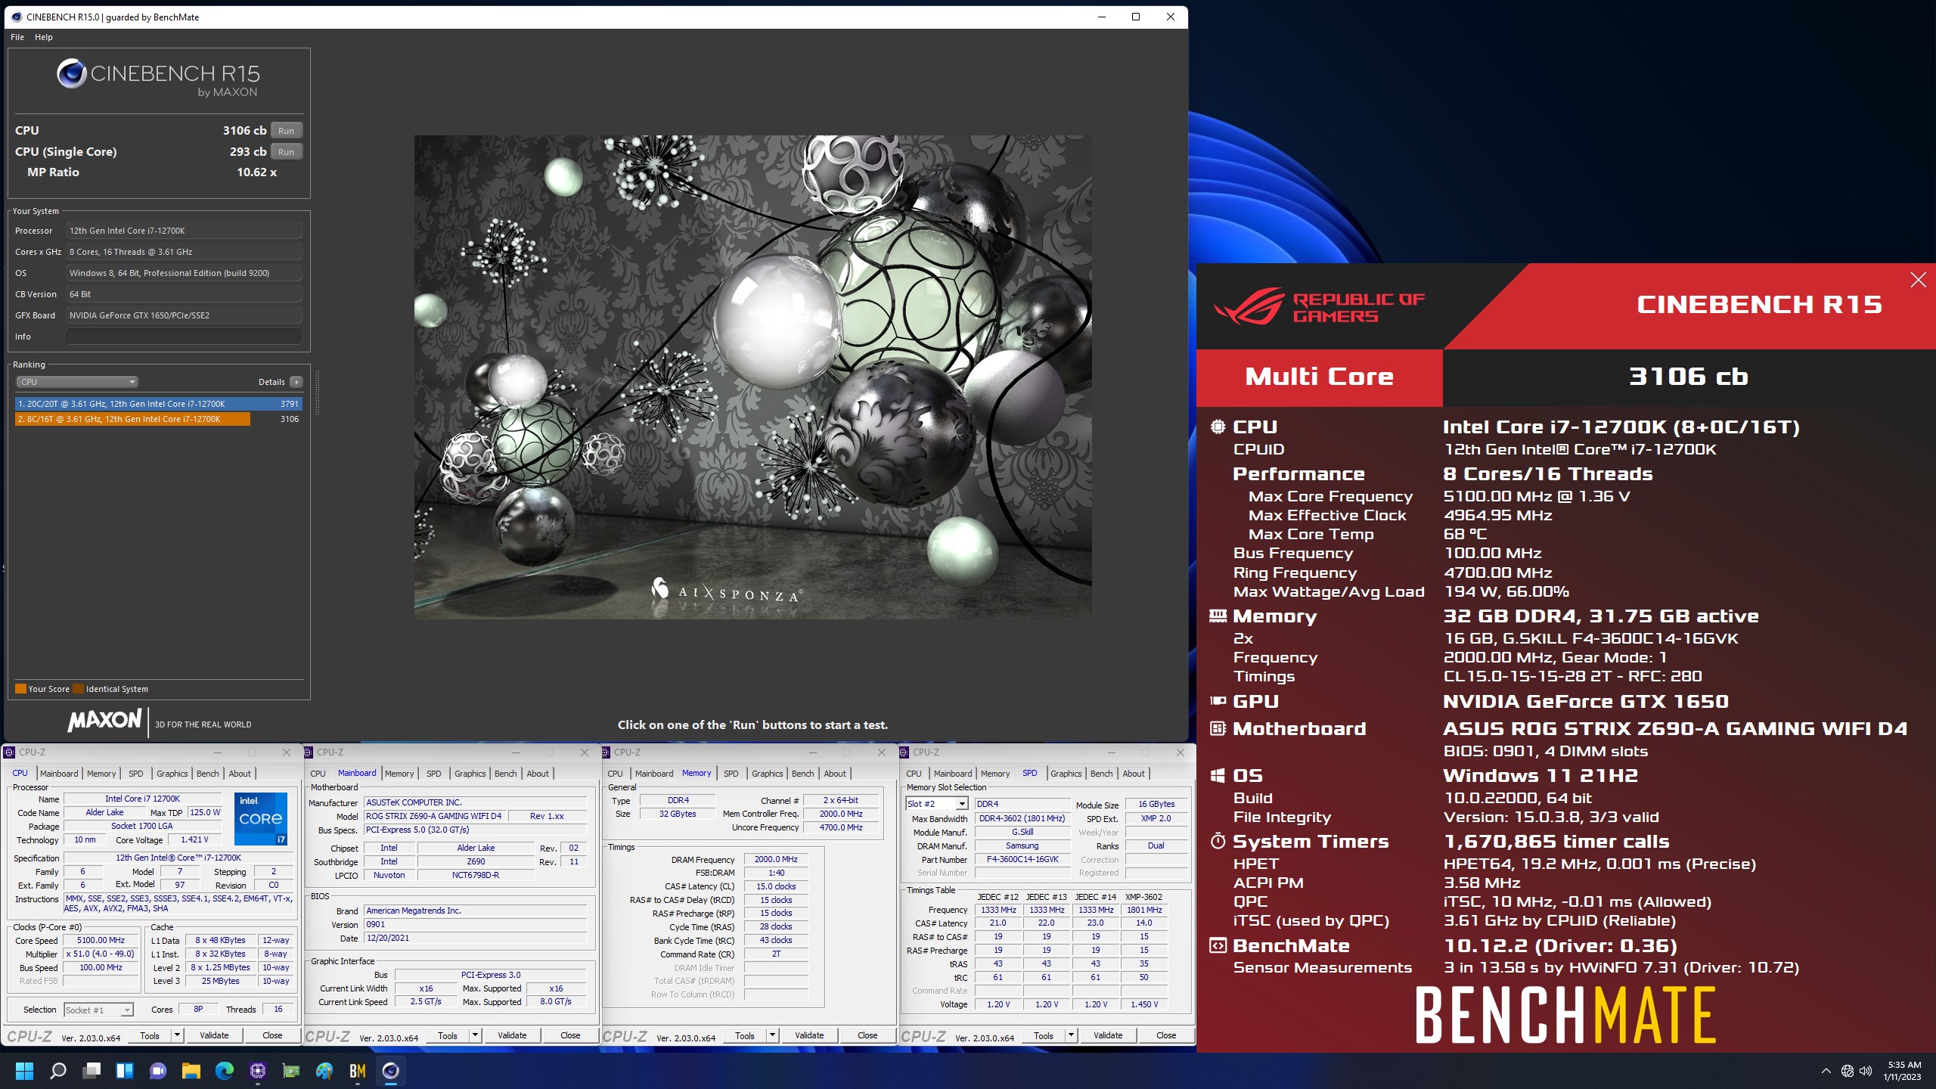Click Tools button in CPU-Z Memory window

(744, 1035)
